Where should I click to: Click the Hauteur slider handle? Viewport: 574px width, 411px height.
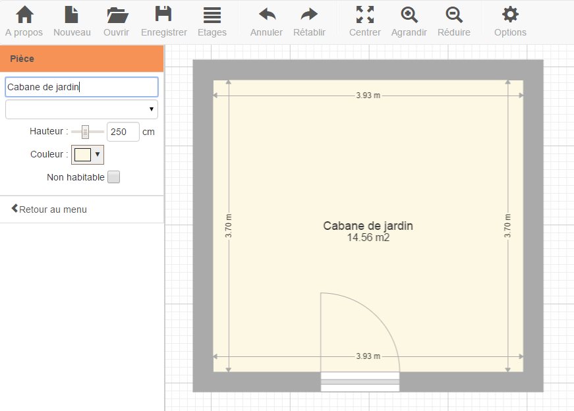[85, 132]
